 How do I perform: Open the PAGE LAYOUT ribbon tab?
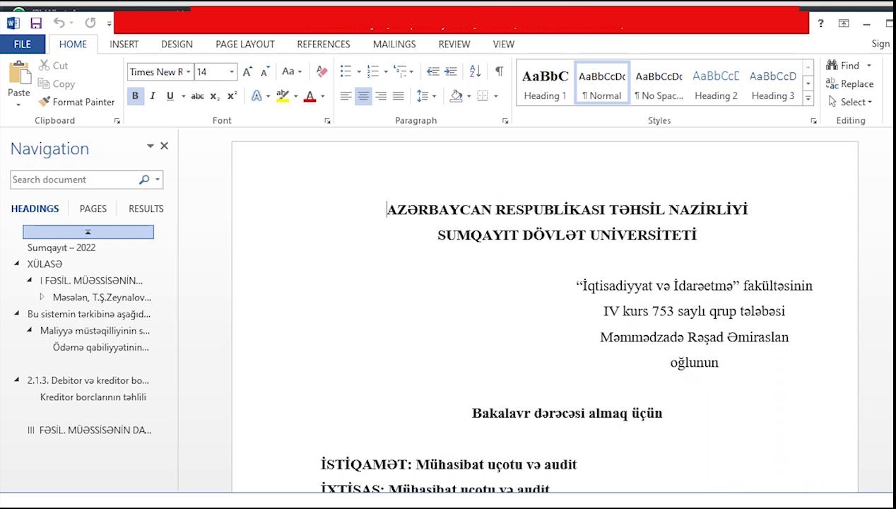coord(244,44)
